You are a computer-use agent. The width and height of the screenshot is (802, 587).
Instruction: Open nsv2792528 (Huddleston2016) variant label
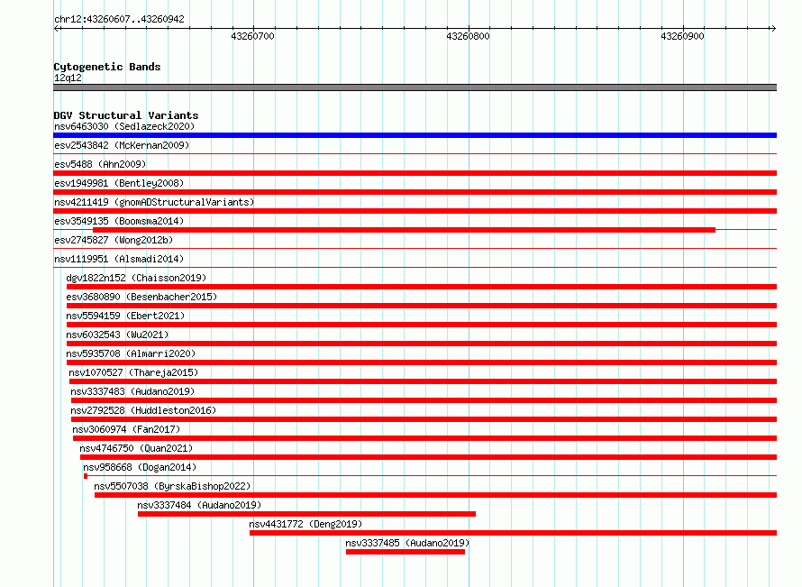[143, 410]
